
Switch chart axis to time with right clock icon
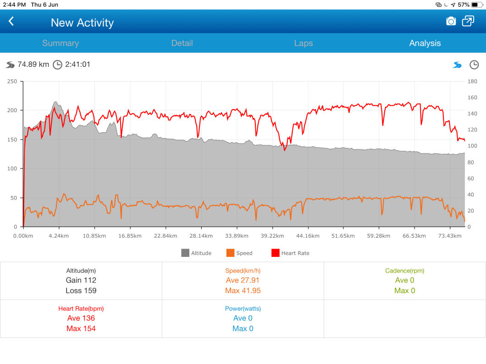tap(474, 65)
